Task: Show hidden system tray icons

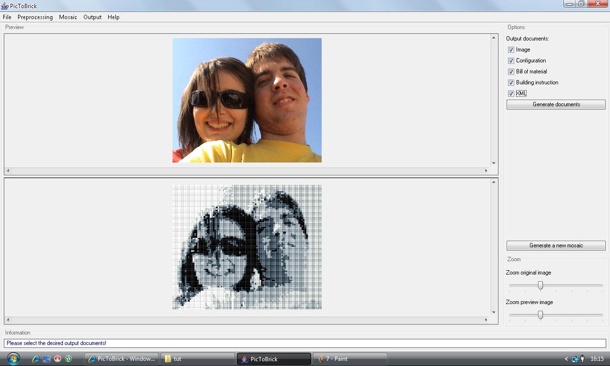Action: pyautogui.click(x=566, y=359)
